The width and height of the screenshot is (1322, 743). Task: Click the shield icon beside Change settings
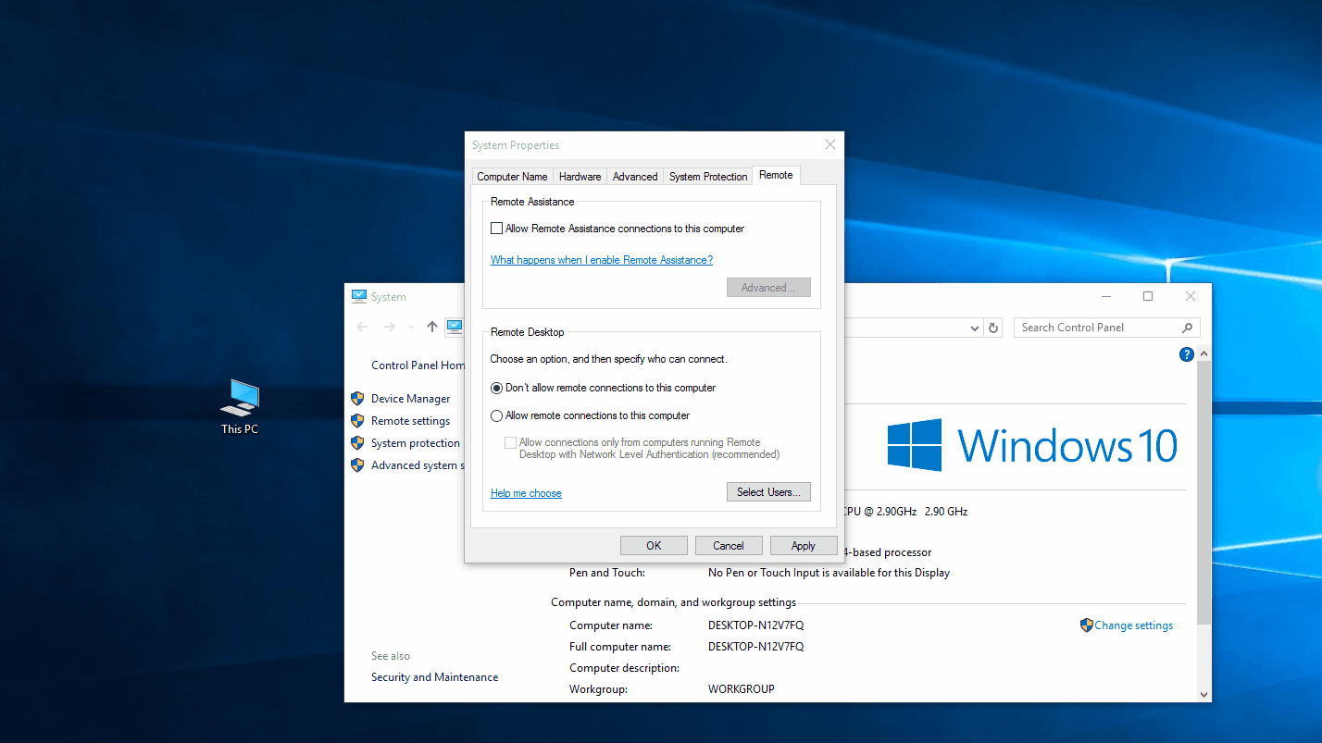[x=1087, y=625]
